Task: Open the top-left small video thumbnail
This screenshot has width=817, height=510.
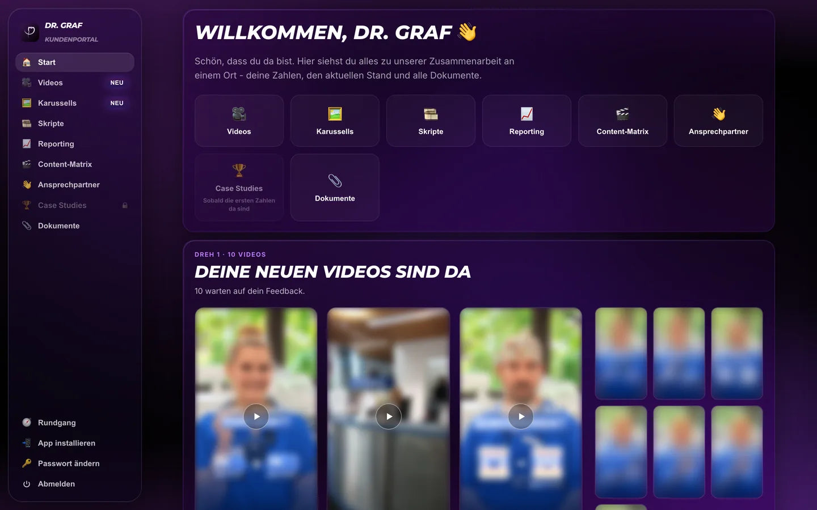Action: tap(621, 354)
